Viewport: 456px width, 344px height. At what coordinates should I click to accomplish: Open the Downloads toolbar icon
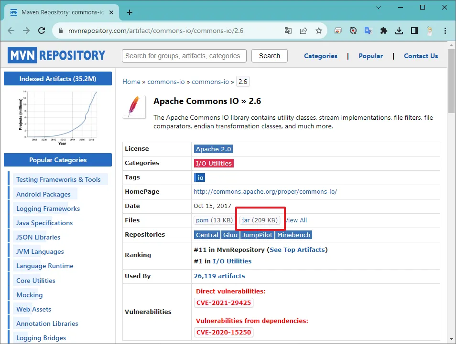(x=399, y=31)
